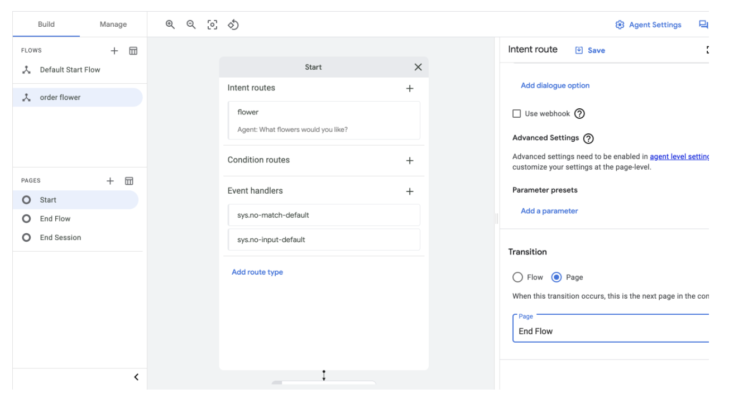748x413 pixels.
Task: Open the flows table view icon
Action: pos(133,51)
